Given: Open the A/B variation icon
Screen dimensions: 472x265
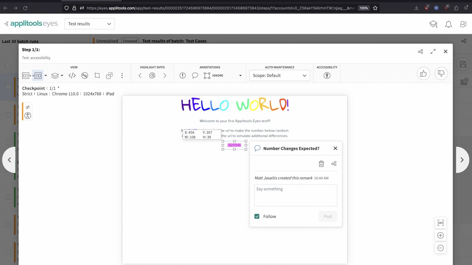Looking at the screenshot, I should point(85,75).
